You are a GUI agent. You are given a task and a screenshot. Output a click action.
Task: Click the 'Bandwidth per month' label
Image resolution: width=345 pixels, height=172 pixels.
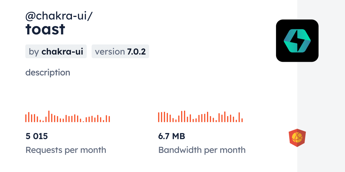click(202, 150)
